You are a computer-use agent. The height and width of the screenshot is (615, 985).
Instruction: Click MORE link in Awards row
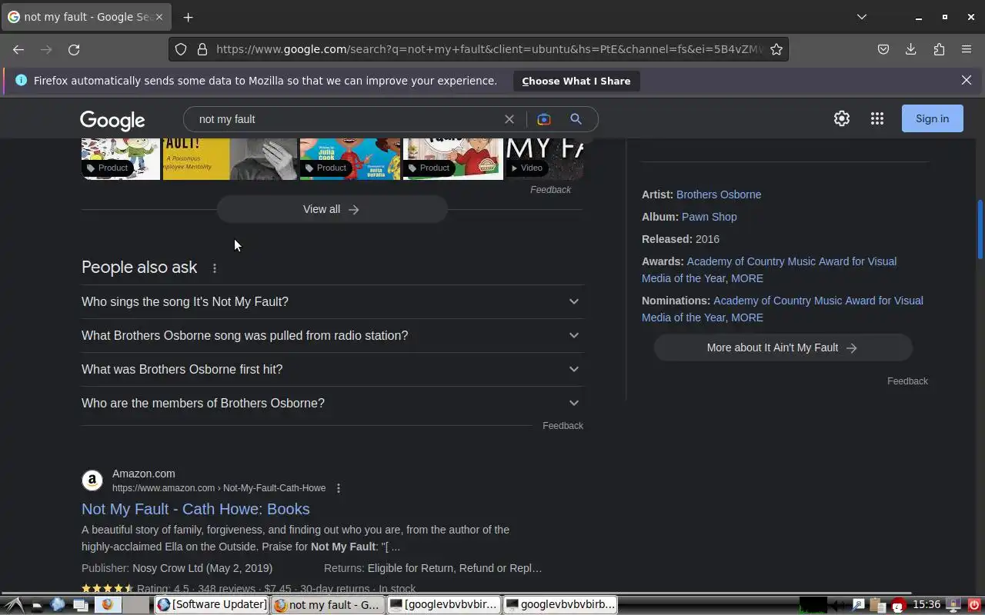747,278
